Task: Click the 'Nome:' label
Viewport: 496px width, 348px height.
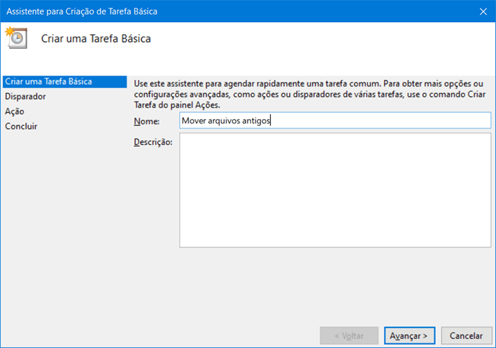Action: (147, 121)
